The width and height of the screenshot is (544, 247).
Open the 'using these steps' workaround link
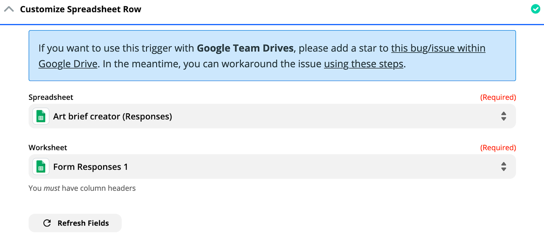[363, 63]
